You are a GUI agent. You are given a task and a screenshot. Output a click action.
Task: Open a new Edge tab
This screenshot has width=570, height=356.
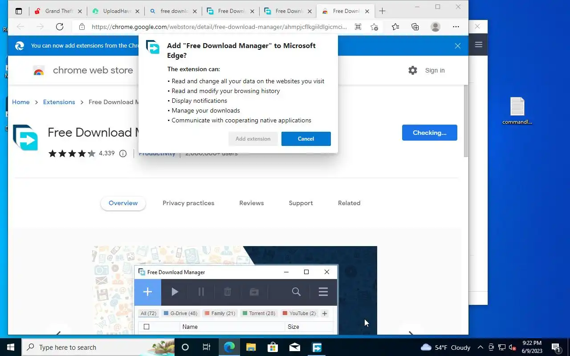pyautogui.click(x=382, y=11)
